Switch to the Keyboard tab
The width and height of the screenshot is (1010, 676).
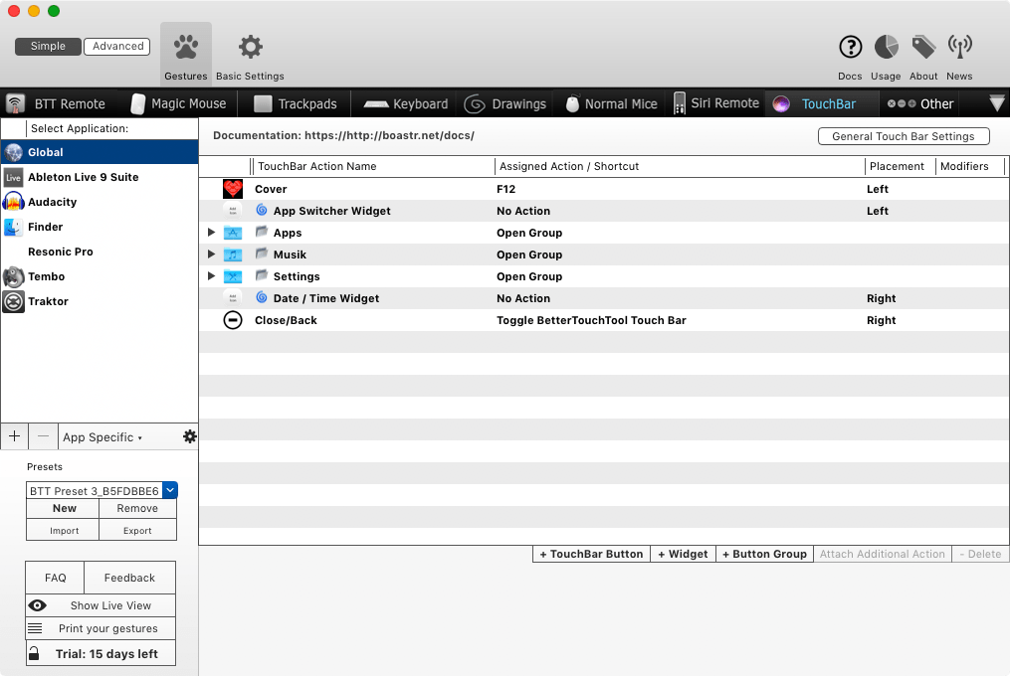[x=406, y=103]
